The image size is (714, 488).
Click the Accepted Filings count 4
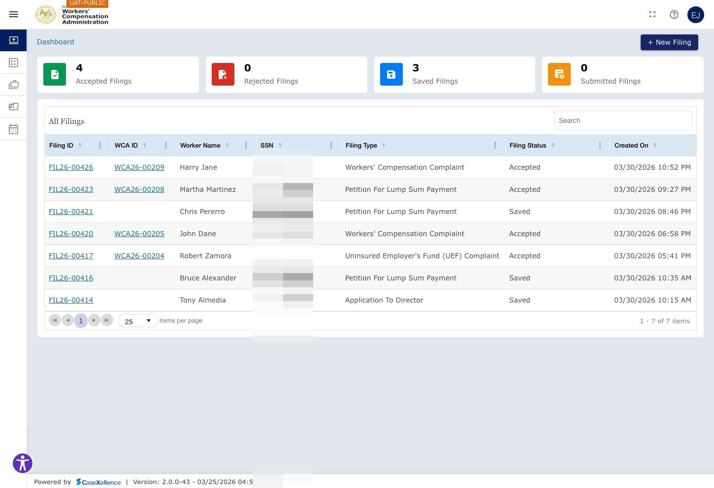click(79, 68)
